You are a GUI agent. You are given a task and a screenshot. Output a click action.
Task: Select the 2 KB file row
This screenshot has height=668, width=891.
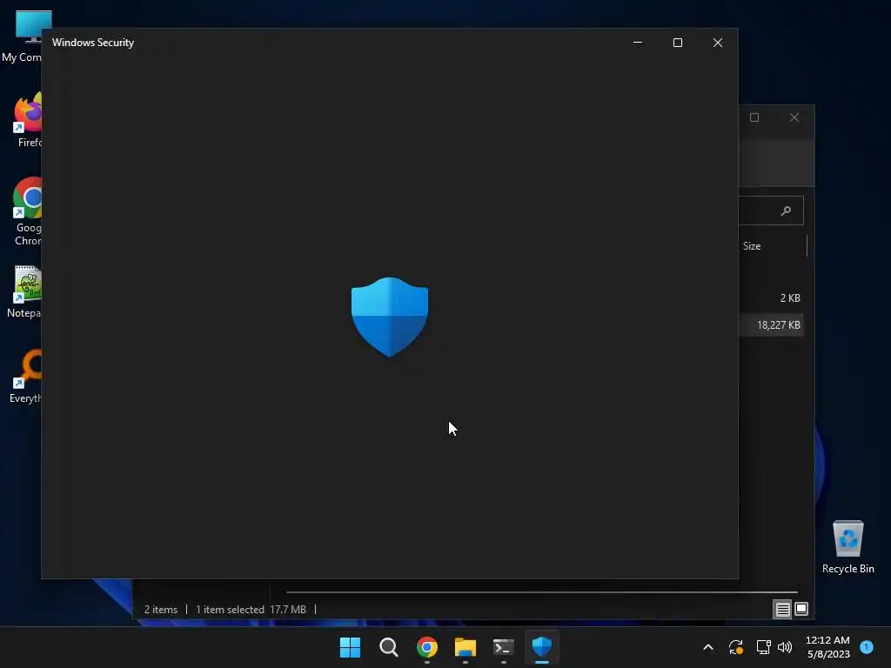point(771,297)
